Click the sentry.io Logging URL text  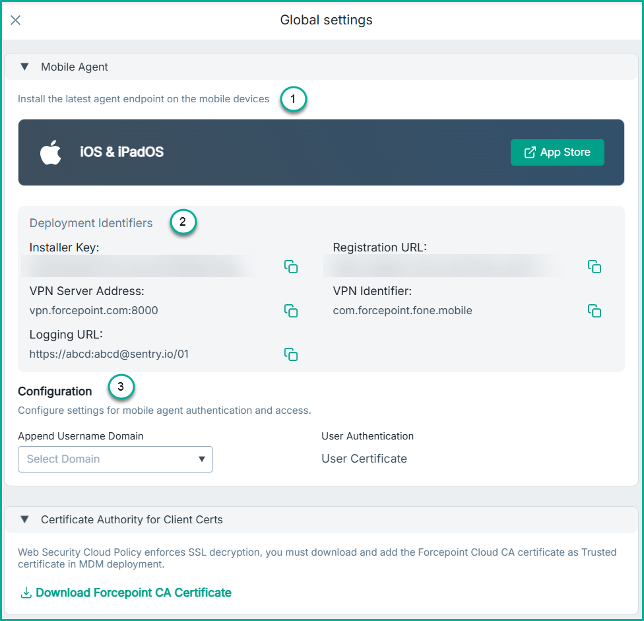click(110, 354)
